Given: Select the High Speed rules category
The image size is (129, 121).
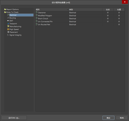Looking at the screenshot, I should coord(14,29).
